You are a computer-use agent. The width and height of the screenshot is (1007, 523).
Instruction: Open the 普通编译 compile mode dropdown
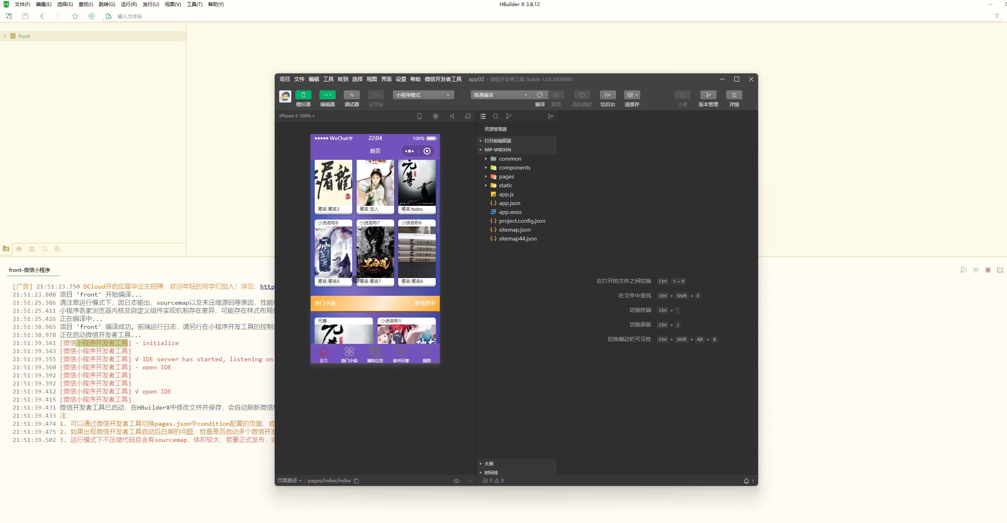pyautogui.click(x=501, y=95)
